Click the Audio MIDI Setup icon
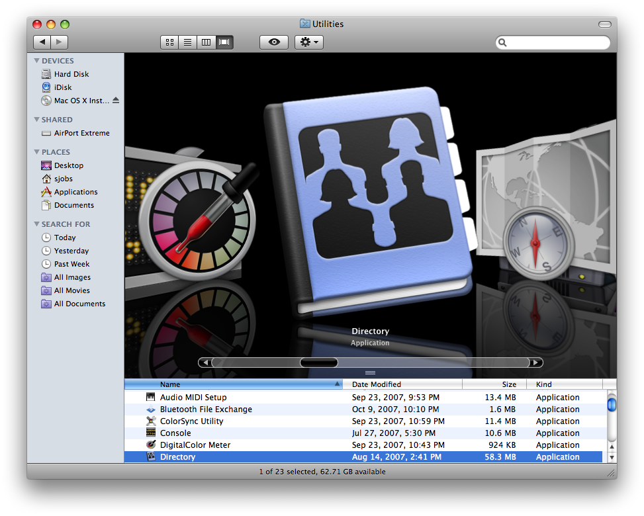 point(151,397)
